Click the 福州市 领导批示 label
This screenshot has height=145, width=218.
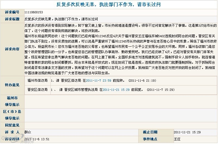(12, 101)
